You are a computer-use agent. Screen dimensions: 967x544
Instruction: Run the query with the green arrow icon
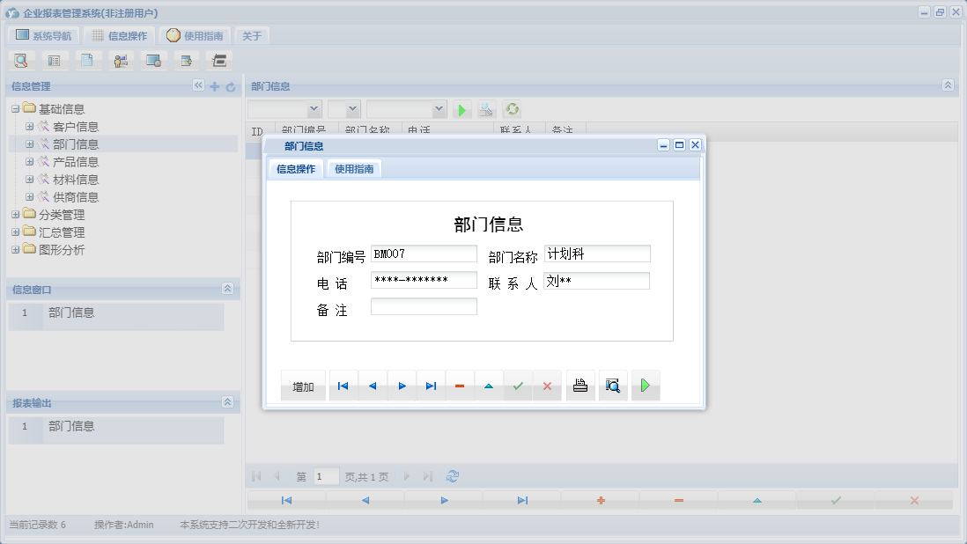tap(462, 109)
